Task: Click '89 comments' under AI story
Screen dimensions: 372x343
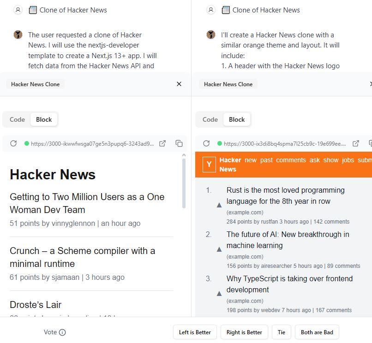Action: click(343, 266)
